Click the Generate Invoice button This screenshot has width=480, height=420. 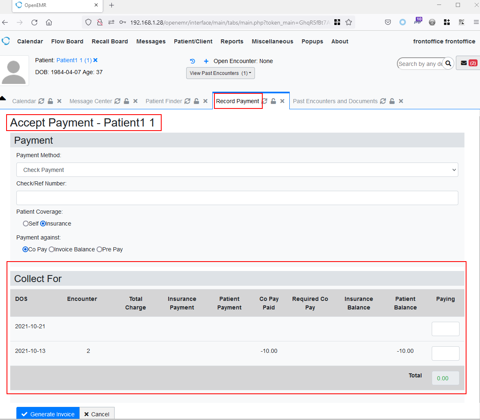[x=48, y=414]
